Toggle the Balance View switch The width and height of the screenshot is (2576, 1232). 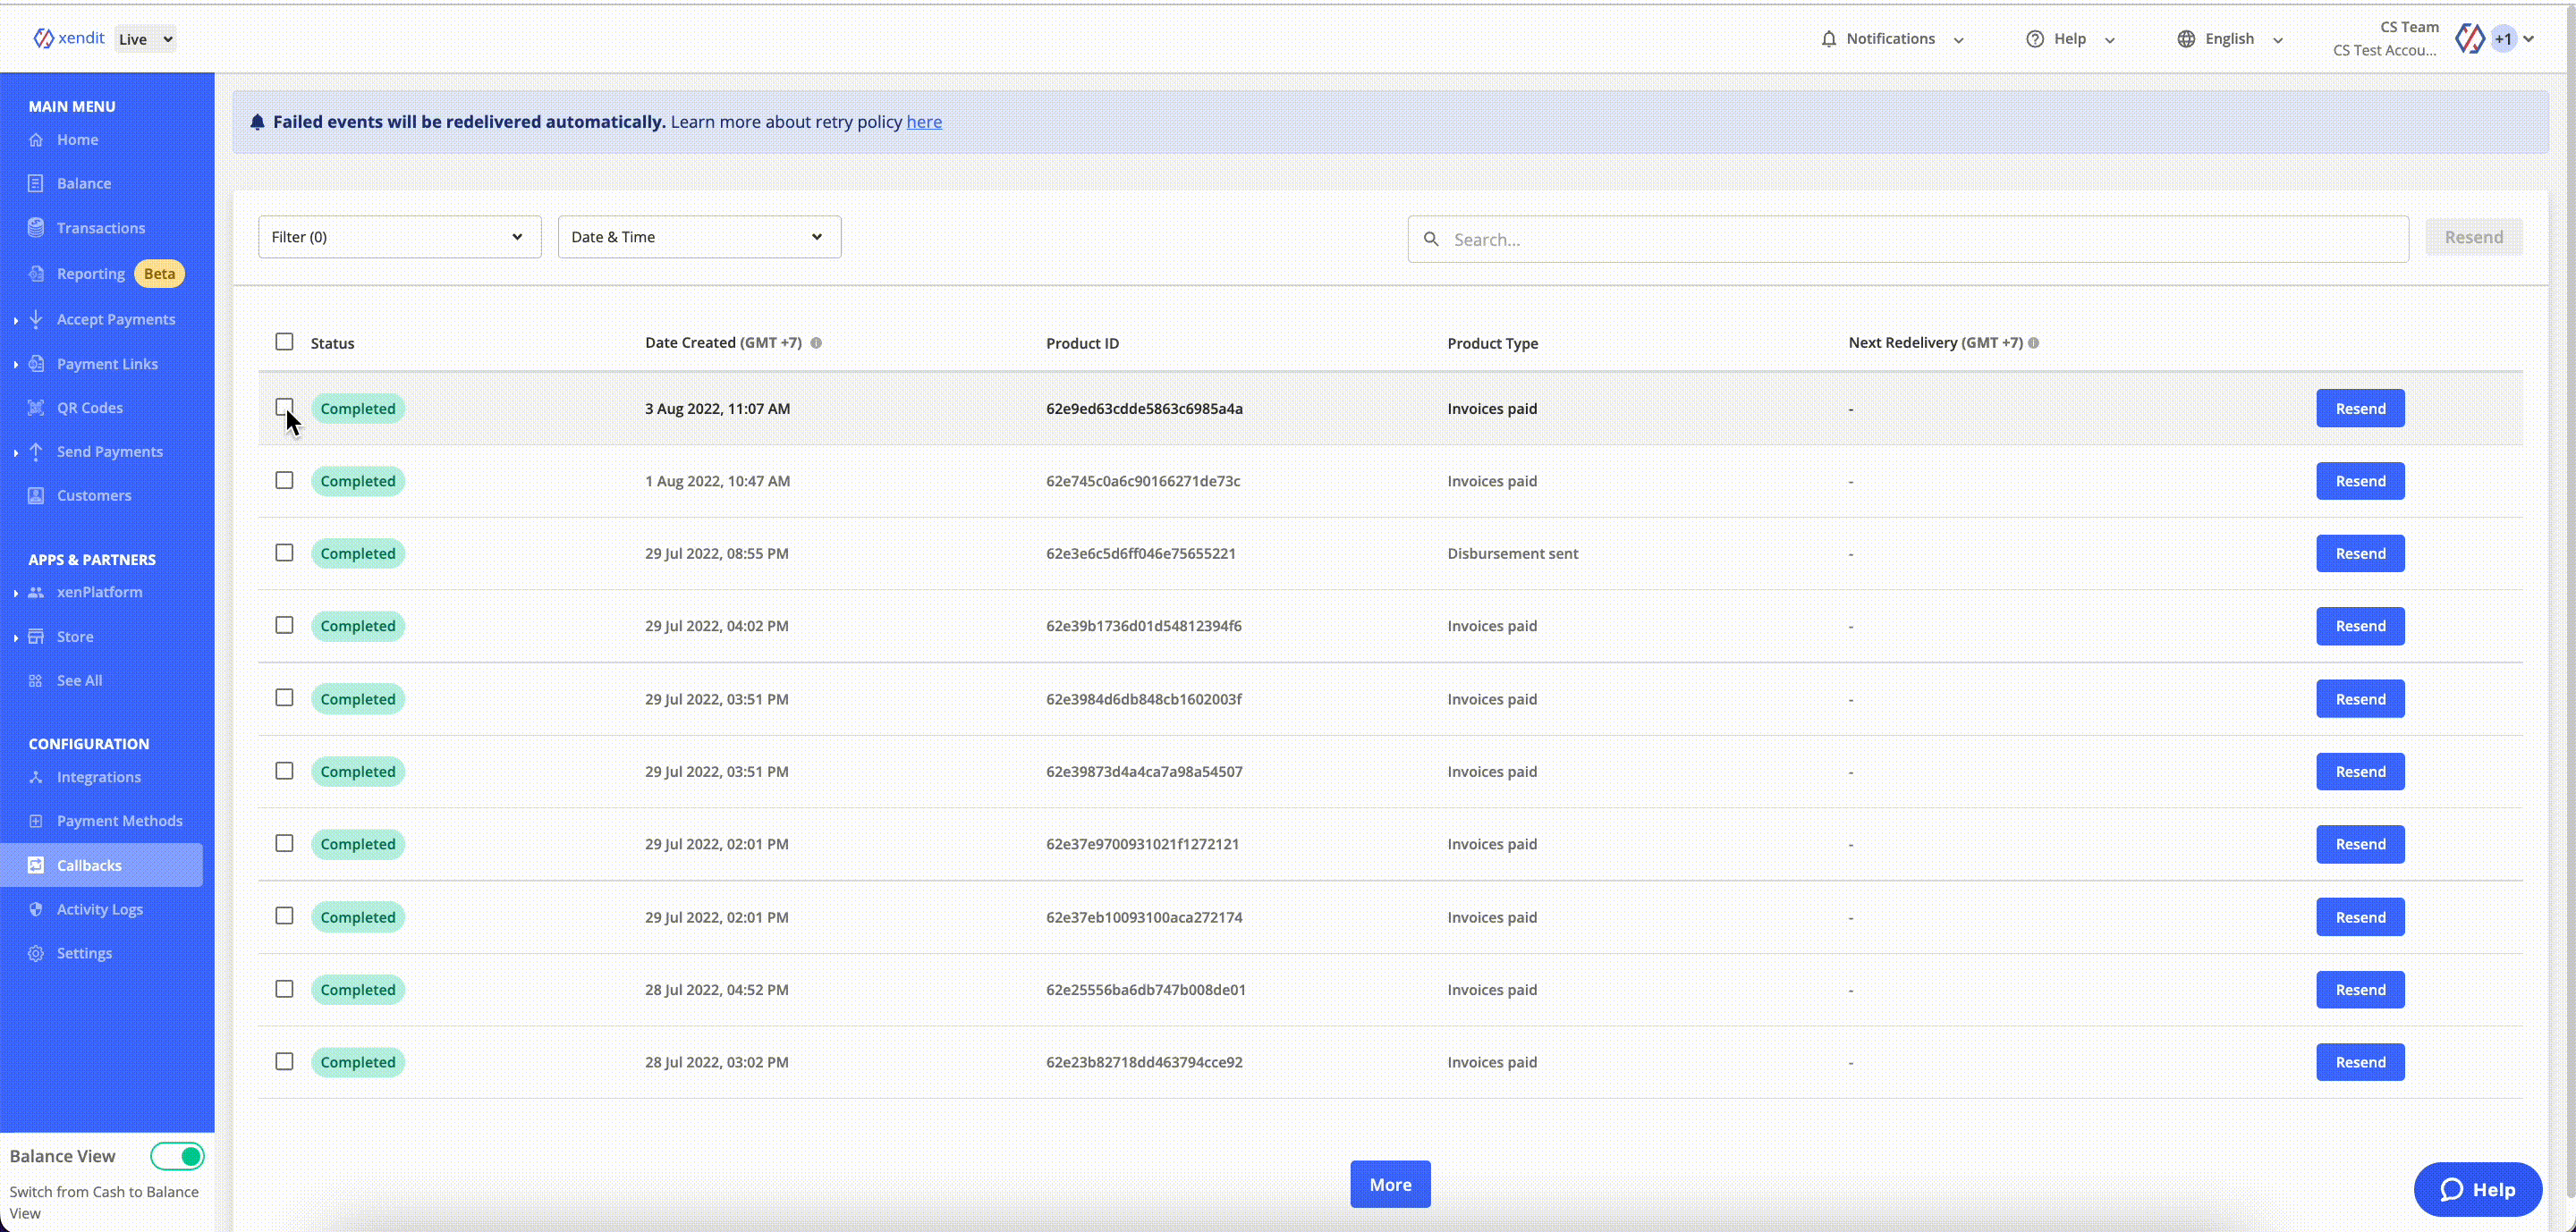pyautogui.click(x=178, y=1156)
